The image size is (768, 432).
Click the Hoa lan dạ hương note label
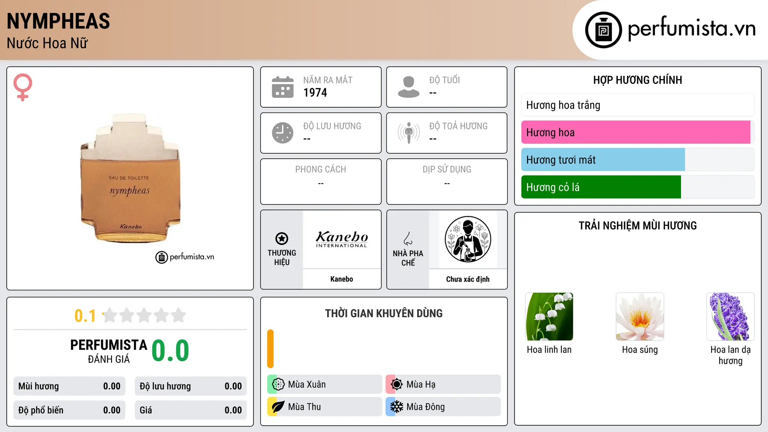point(730,355)
